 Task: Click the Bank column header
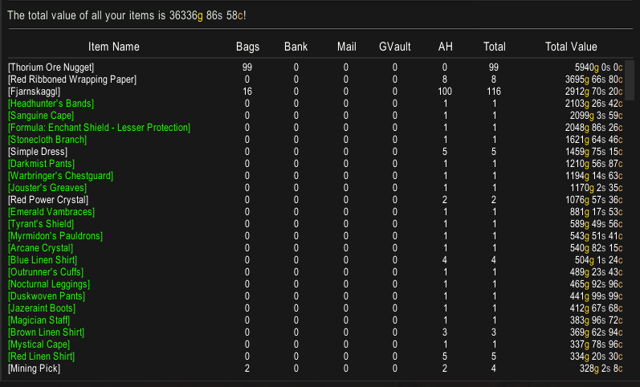point(296,47)
